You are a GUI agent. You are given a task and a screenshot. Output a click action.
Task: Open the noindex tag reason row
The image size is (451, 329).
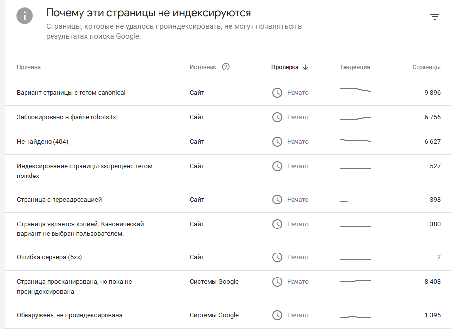228,171
